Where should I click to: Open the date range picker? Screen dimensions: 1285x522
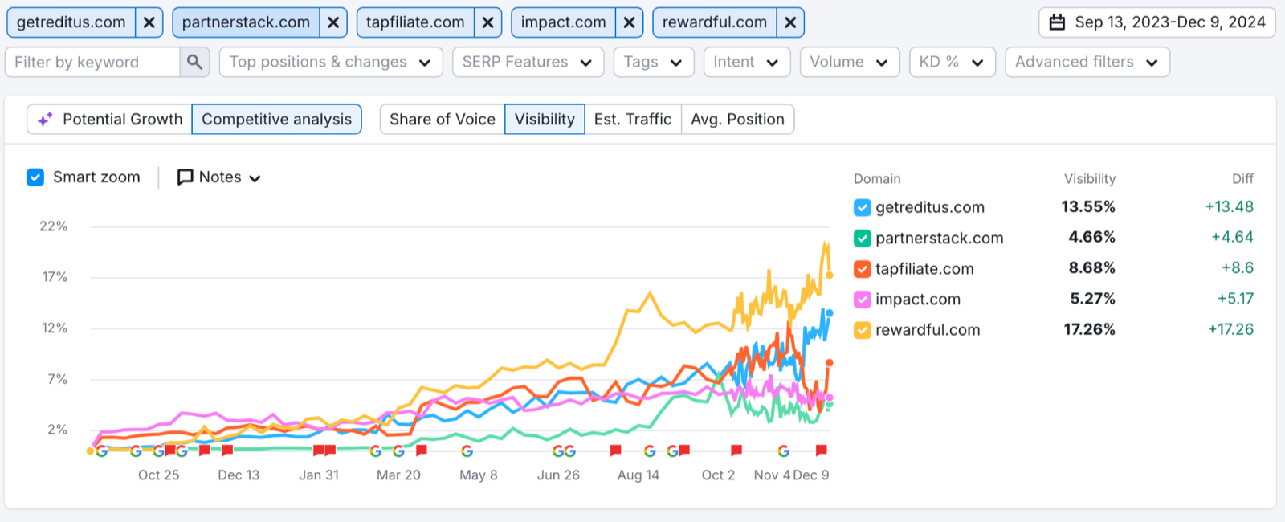(1156, 22)
